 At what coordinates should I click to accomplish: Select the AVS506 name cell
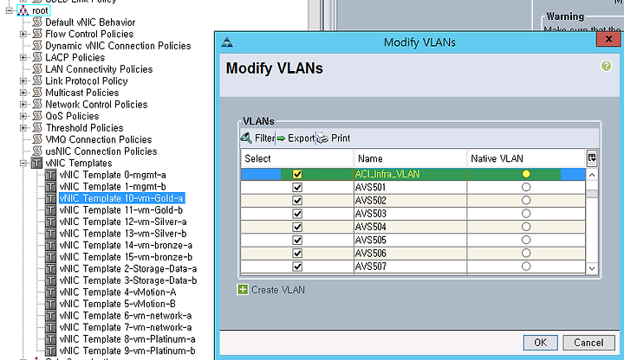[410, 254]
